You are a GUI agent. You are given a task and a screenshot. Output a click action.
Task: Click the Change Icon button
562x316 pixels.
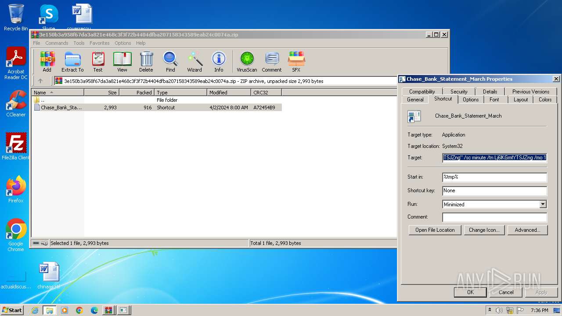pyautogui.click(x=484, y=230)
